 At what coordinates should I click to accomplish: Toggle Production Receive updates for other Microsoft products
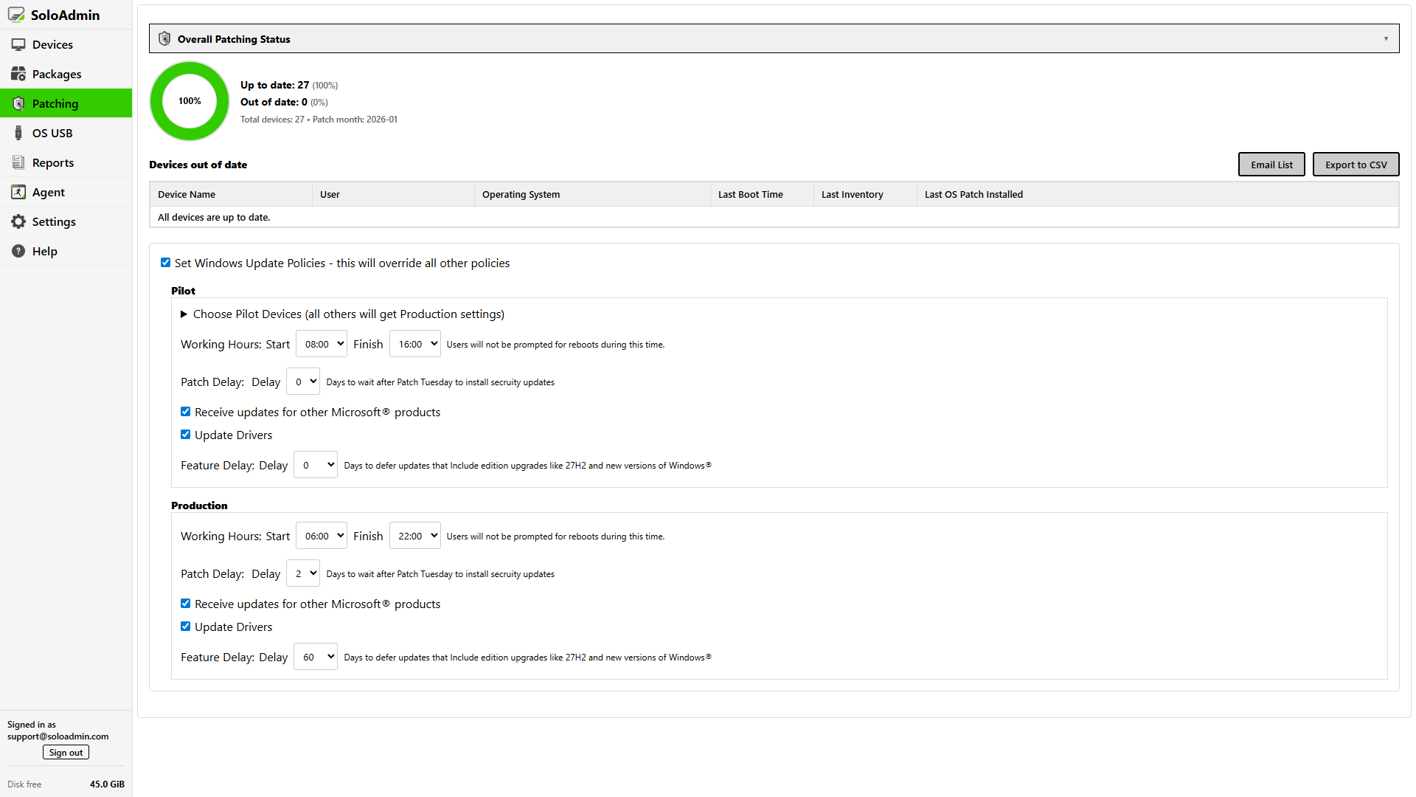[x=185, y=604]
